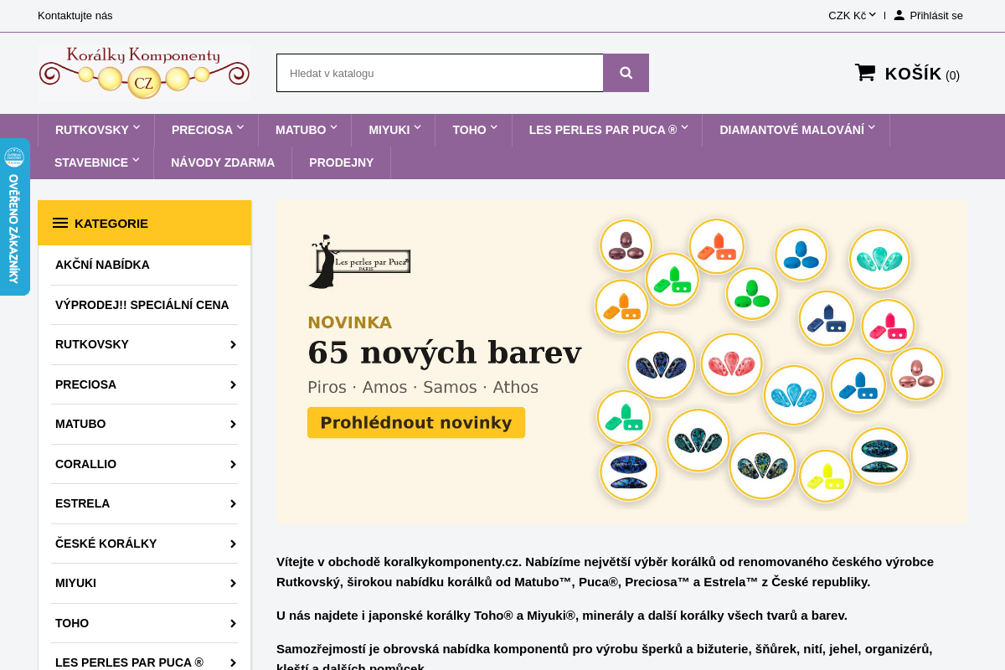The image size is (1005, 670).
Task: Open the Ověřeno zákazníky side badge
Action: (x=14, y=217)
